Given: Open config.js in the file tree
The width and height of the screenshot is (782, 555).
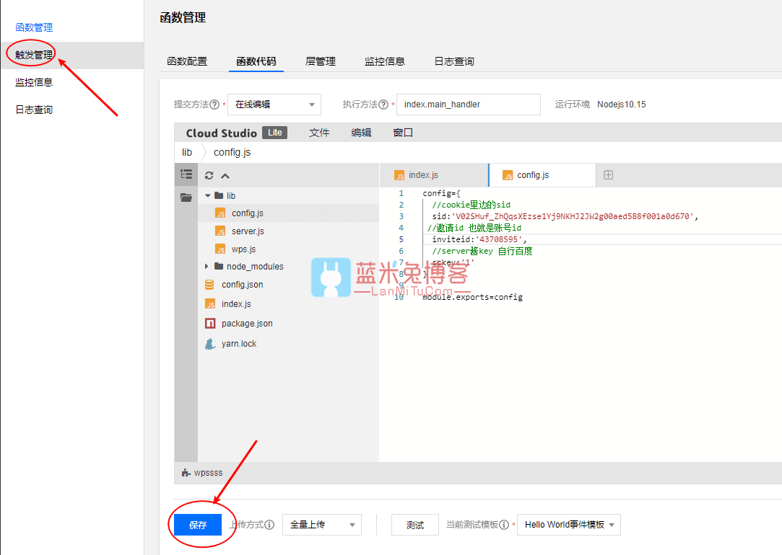Looking at the screenshot, I should [x=248, y=213].
